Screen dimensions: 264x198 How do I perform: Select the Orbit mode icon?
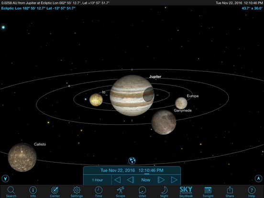(142, 192)
